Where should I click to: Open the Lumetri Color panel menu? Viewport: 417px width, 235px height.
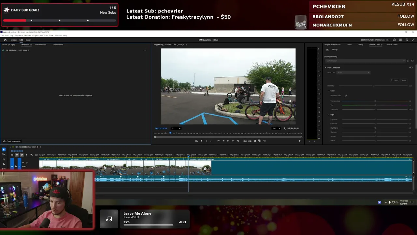[381, 45]
